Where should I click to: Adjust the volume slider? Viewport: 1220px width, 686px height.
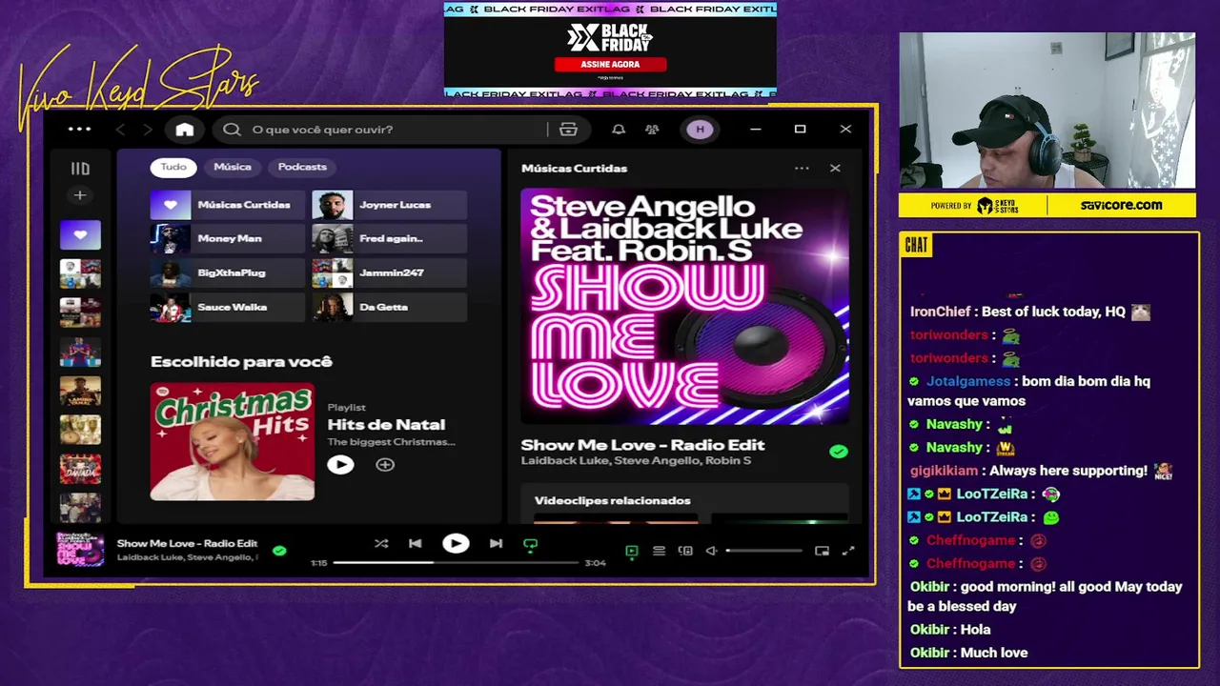pyautogui.click(x=763, y=551)
